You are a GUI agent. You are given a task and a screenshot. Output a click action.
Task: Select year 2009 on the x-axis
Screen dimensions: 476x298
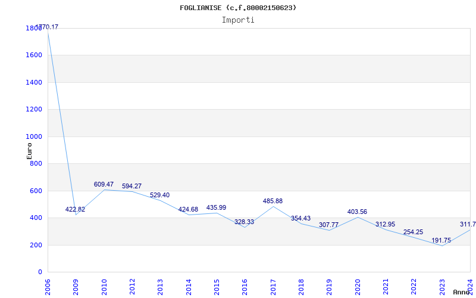click(x=76, y=285)
